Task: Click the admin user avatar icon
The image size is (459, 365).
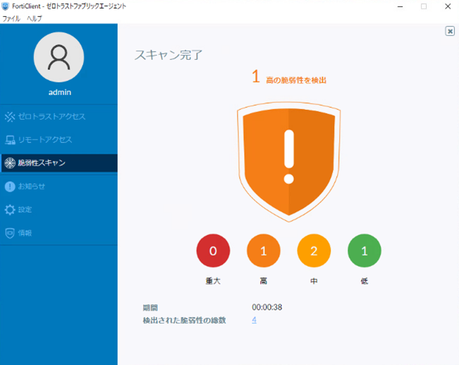Action: (59, 57)
